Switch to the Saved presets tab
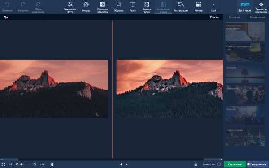Viewport: 269px width, 168px height. click(x=257, y=17)
